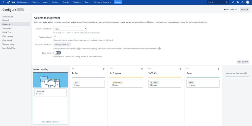Open the Column Constraint dropdown

pyautogui.click(x=70, y=29)
